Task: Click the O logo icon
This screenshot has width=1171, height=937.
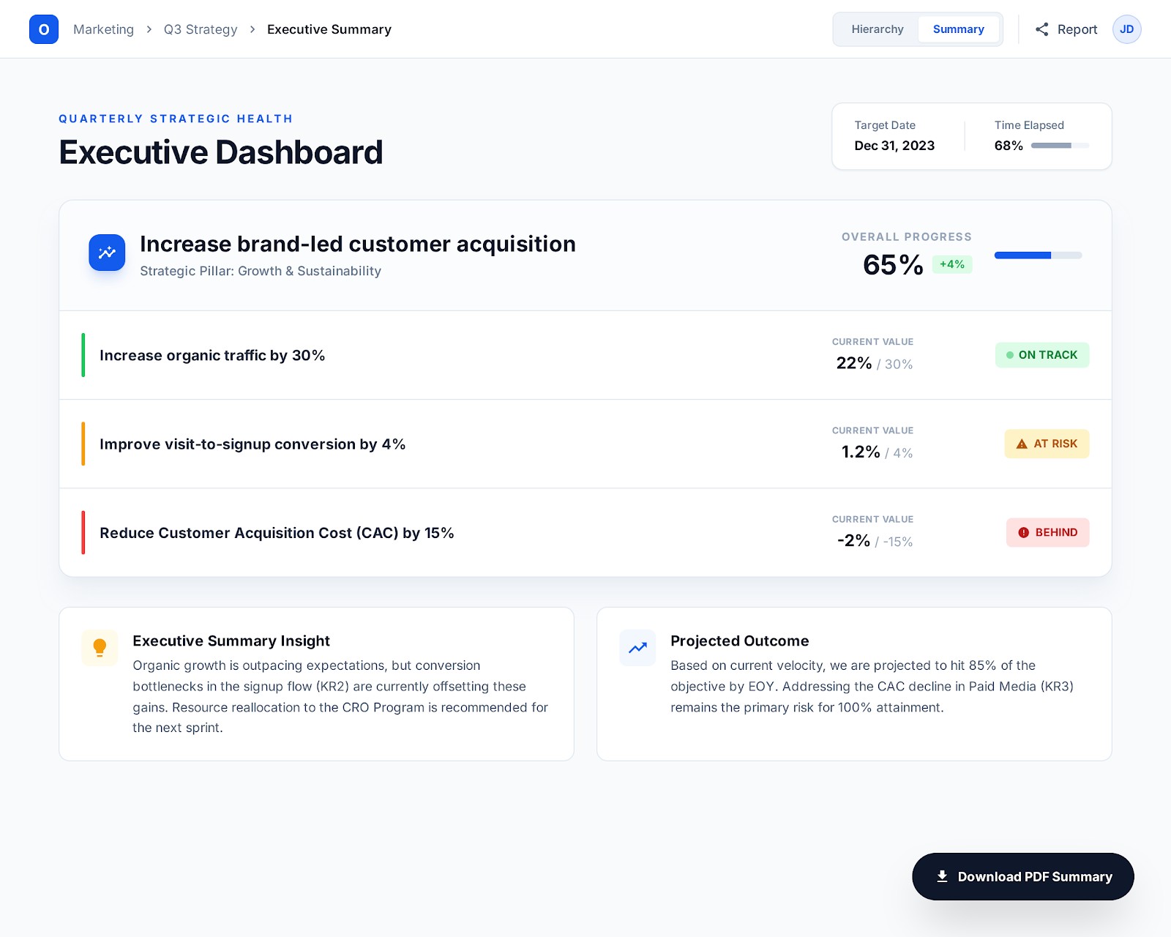Action: pyautogui.click(x=44, y=29)
